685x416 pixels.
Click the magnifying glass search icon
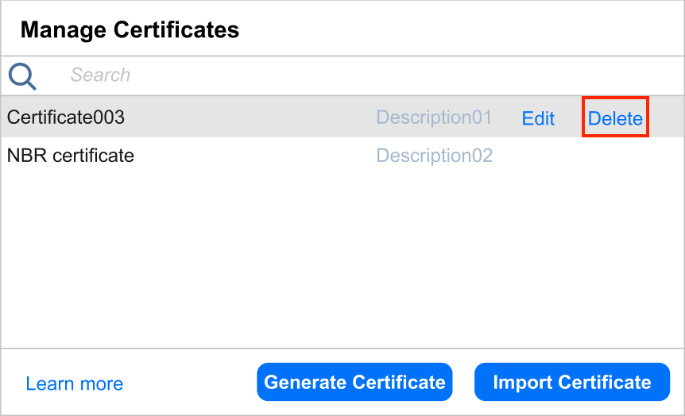[x=22, y=76]
